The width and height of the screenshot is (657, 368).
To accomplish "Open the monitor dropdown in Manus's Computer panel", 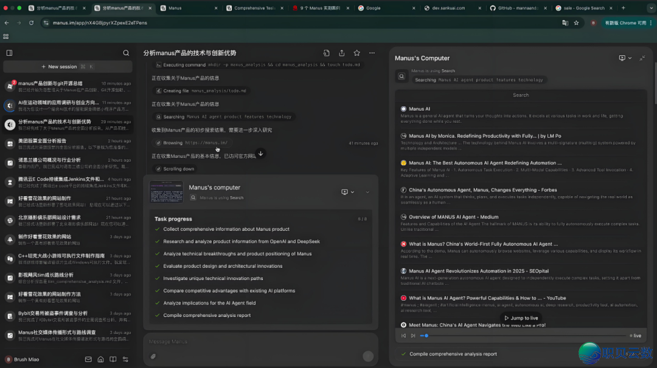I will (x=625, y=58).
